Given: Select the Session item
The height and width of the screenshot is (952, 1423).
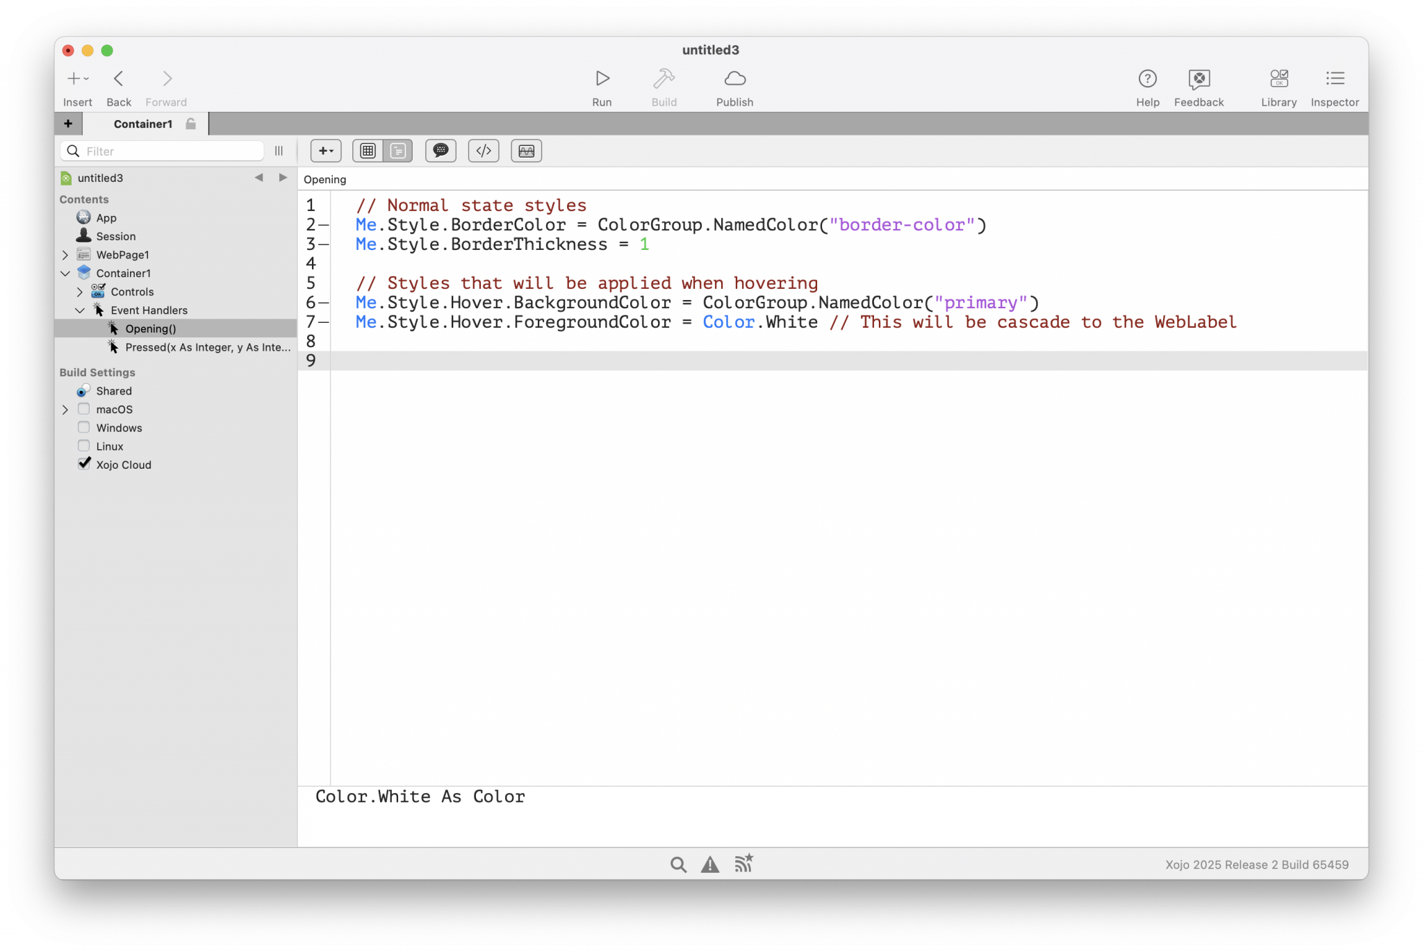Looking at the screenshot, I should tap(116, 236).
